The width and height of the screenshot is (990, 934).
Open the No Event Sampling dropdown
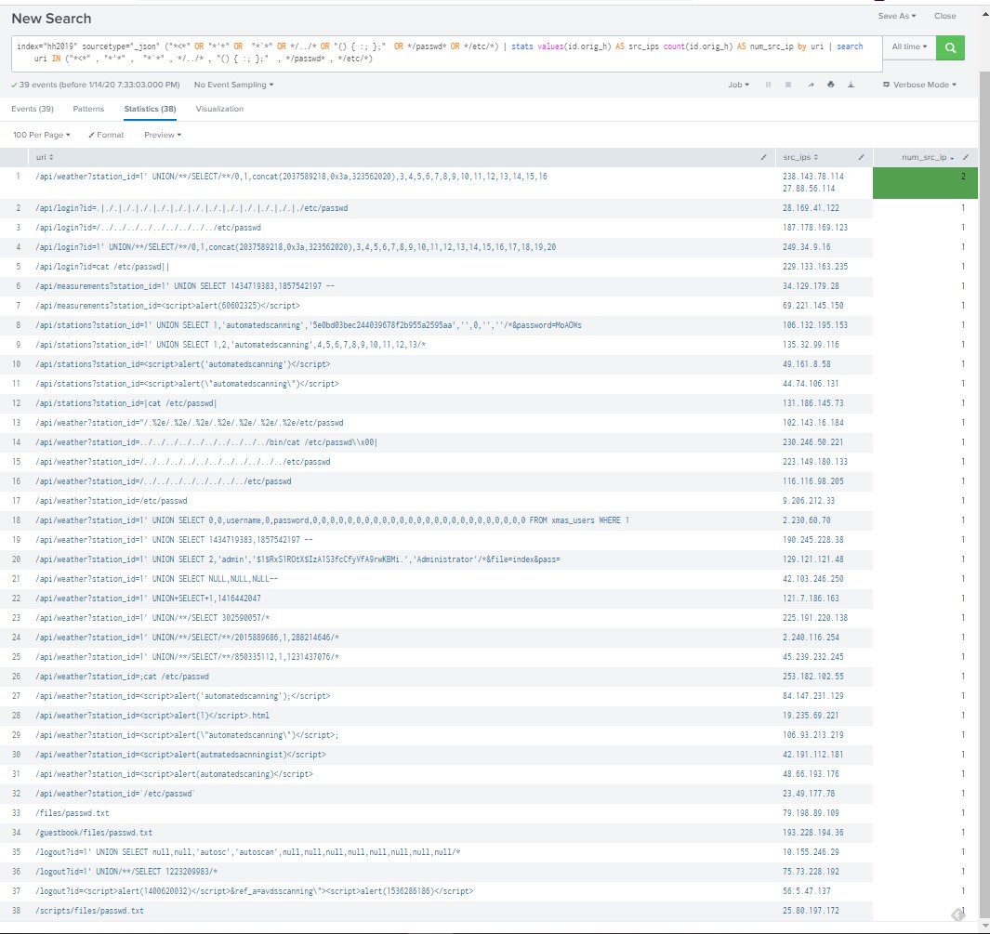tap(233, 85)
